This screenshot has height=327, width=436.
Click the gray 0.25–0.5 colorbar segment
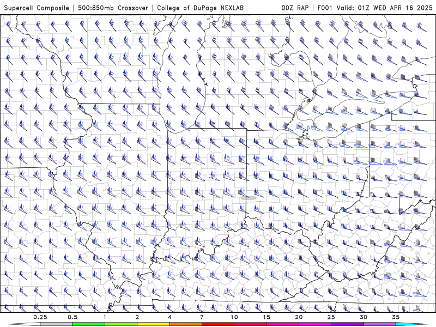[x=57, y=324]
